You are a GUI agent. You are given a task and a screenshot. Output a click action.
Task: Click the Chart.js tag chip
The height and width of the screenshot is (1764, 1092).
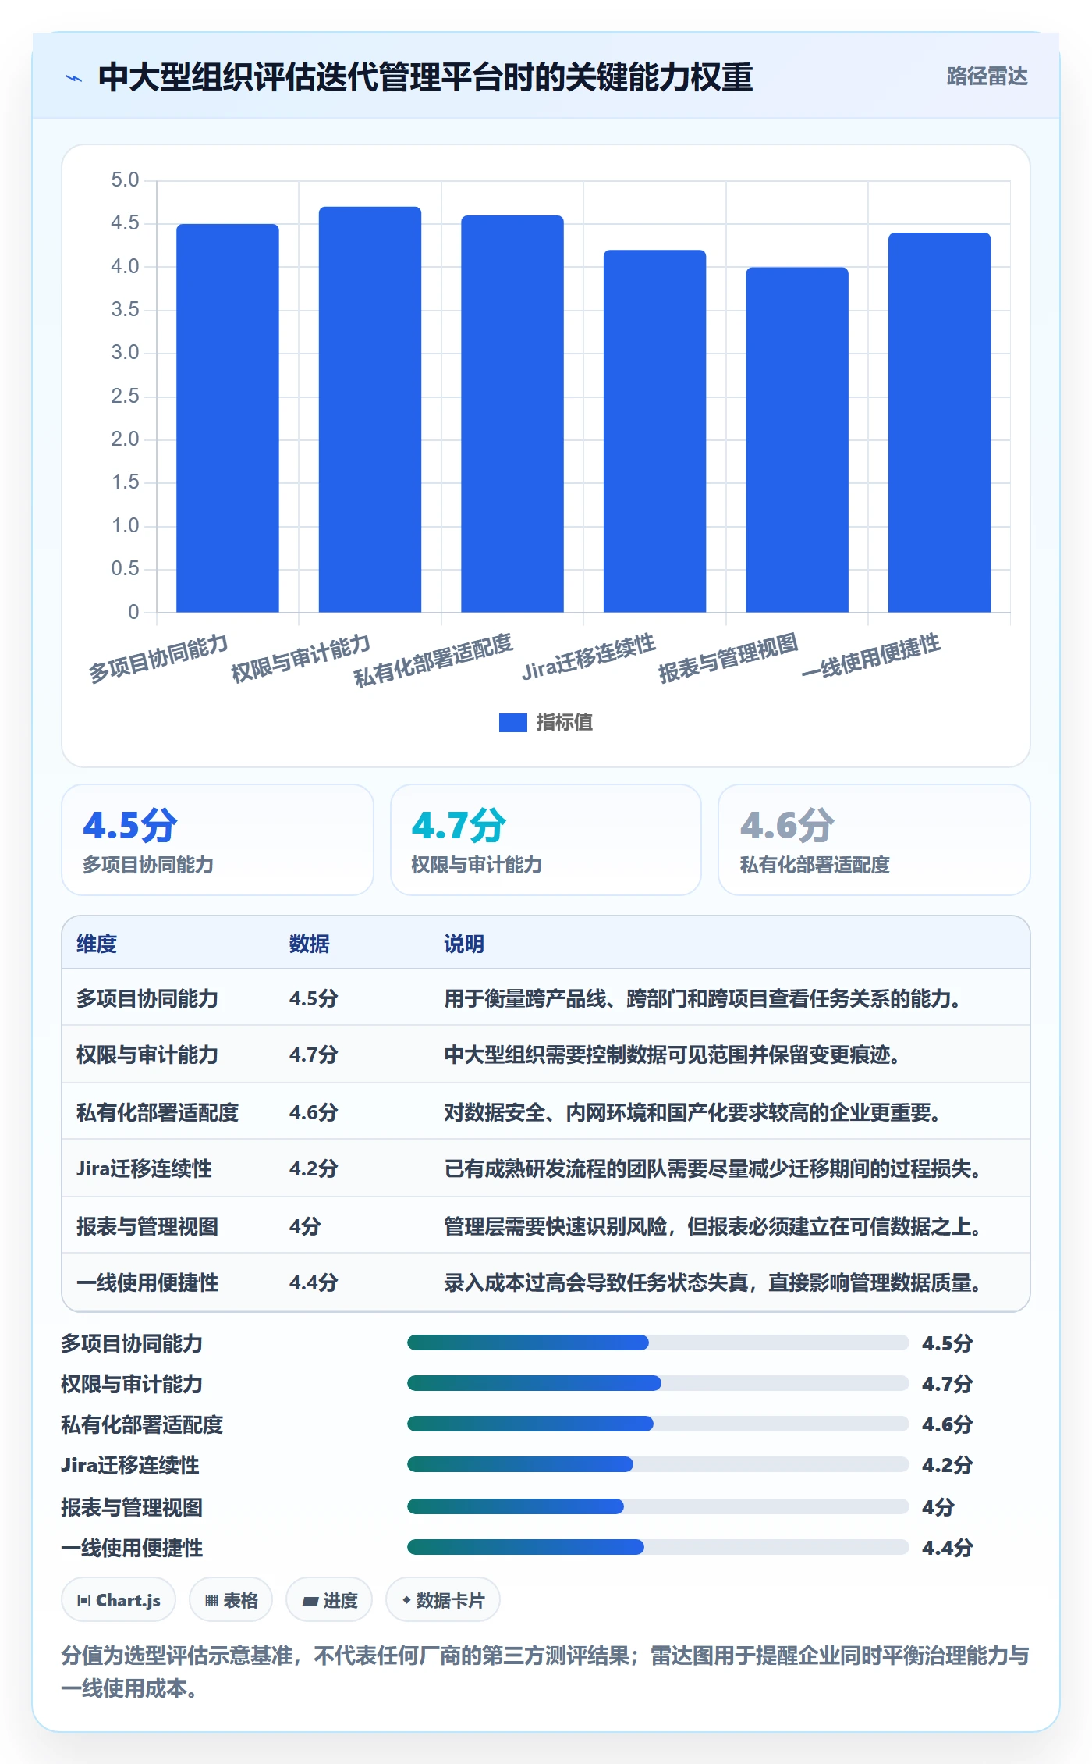point(119,1600)
